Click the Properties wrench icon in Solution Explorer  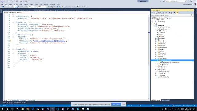[x=175, y=13]
